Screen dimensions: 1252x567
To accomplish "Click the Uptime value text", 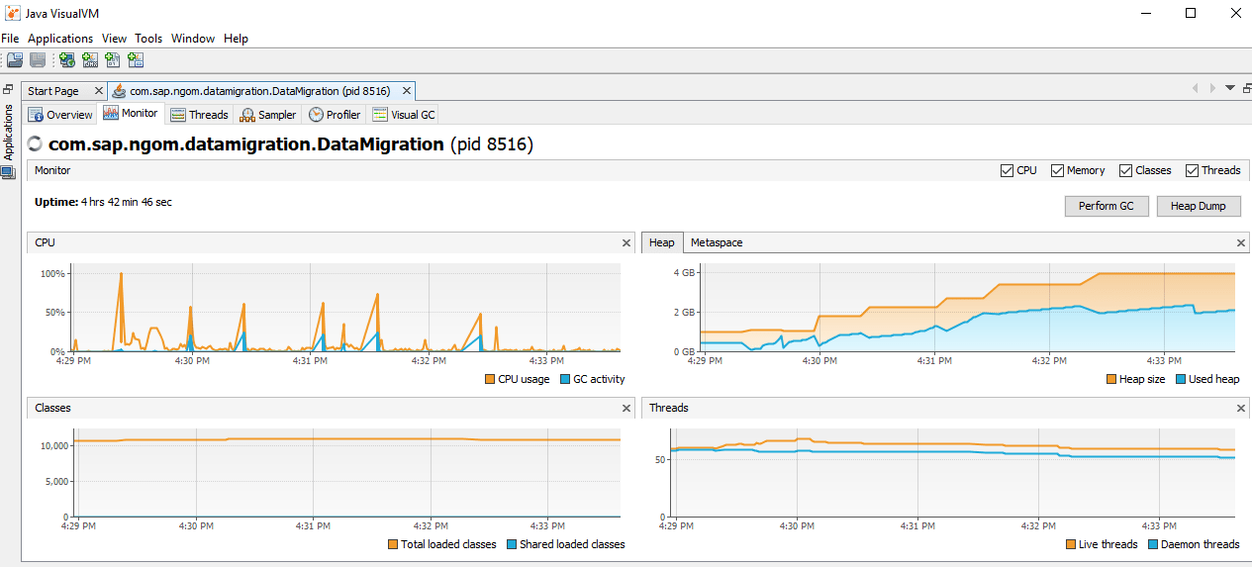I will (127, 202).
